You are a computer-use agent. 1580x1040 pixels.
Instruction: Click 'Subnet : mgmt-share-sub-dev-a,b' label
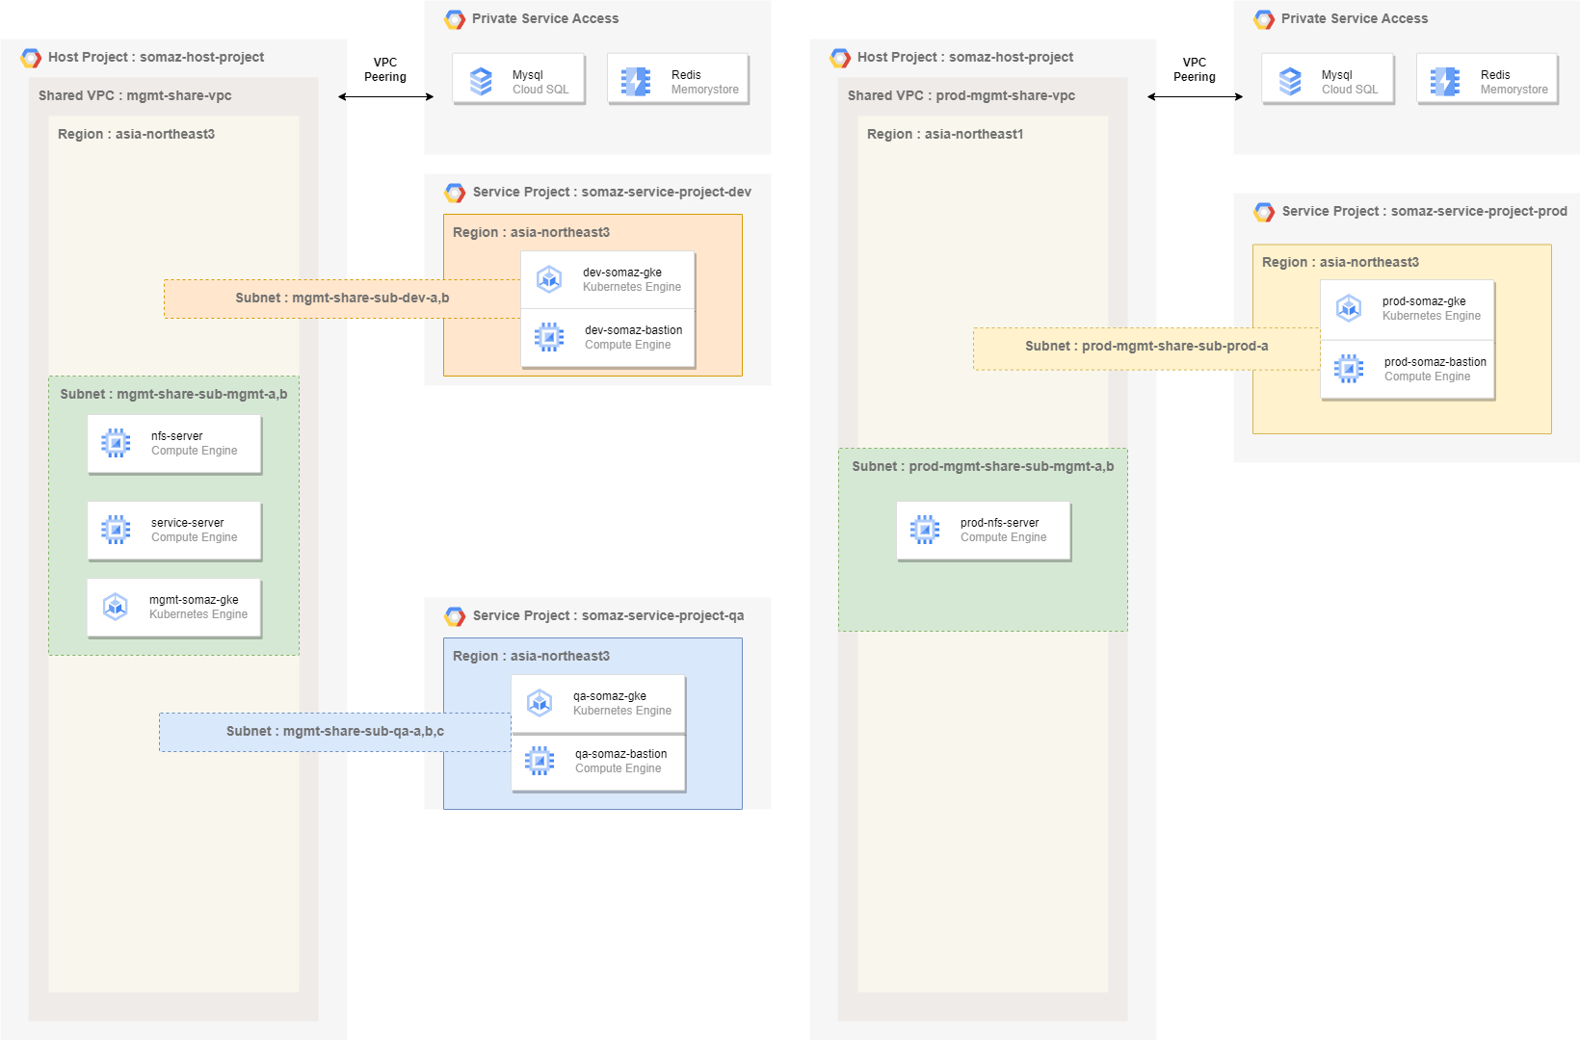click(x=342, y=298)
